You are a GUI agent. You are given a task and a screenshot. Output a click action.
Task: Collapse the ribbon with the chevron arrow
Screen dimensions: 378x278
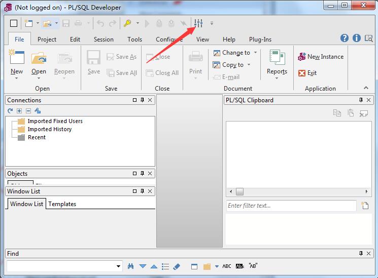366,88
